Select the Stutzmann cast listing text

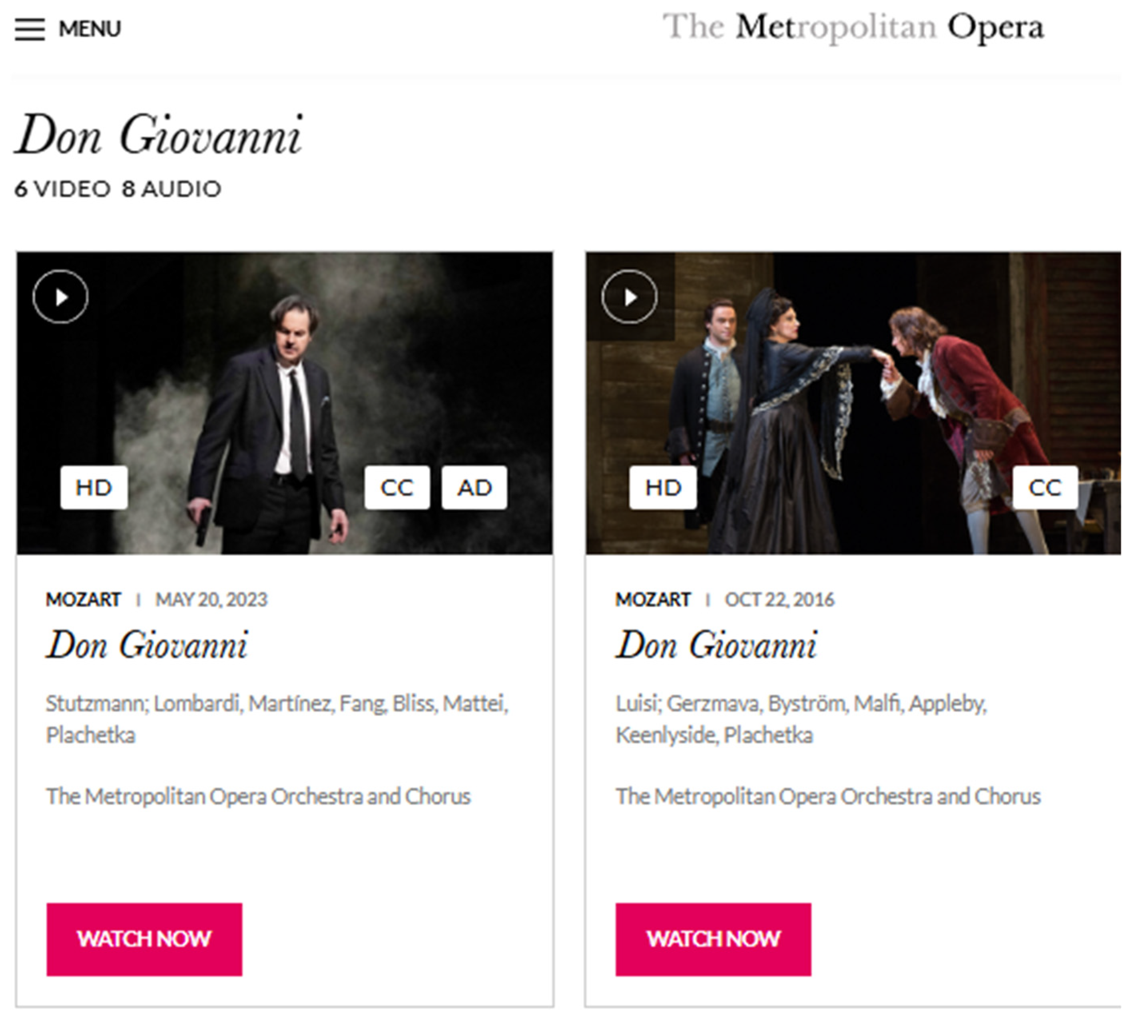click(x=276, y=719)
